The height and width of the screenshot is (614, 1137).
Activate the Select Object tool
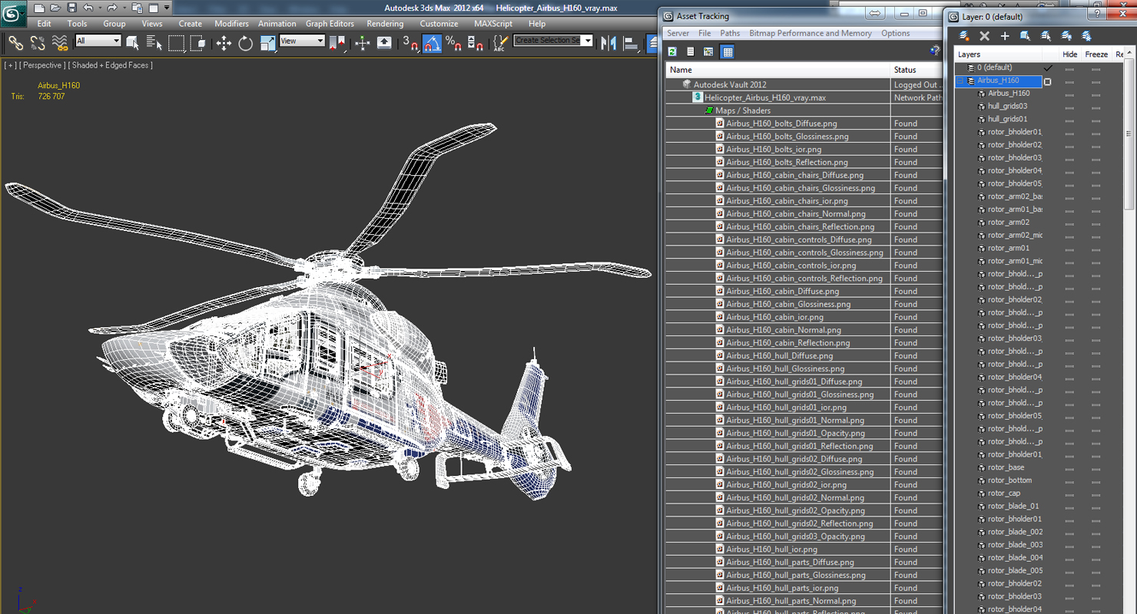(x=133, y=43)
